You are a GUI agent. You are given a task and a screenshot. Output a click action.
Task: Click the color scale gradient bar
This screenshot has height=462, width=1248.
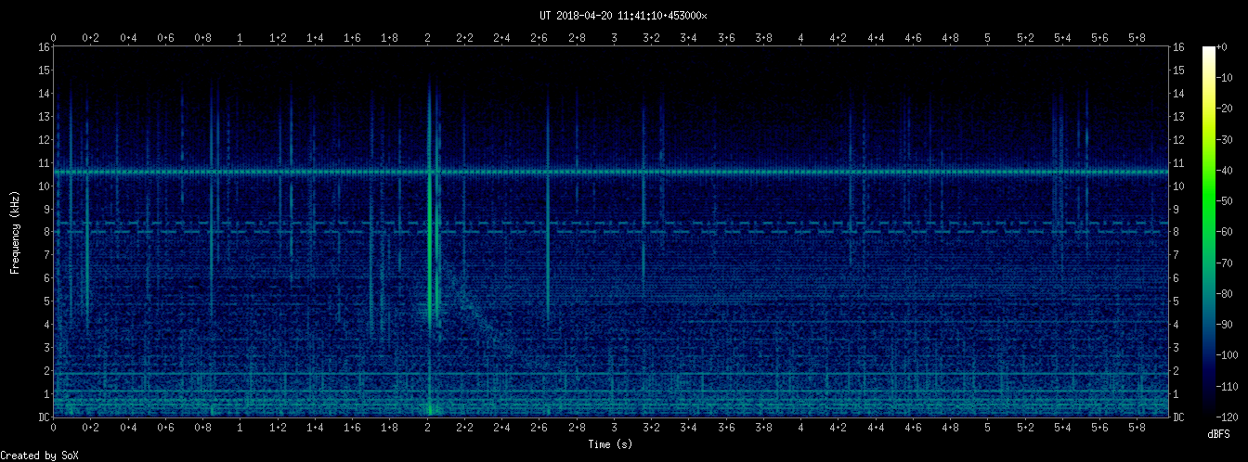click(1209, 232)
